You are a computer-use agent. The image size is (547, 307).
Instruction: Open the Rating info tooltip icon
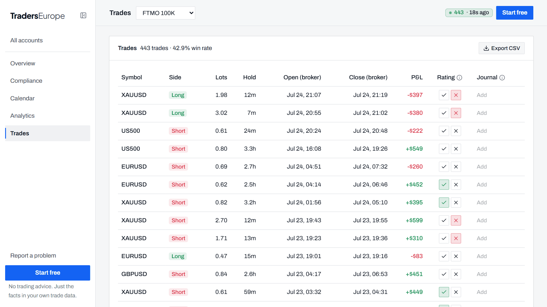click(x=459, y=78)
